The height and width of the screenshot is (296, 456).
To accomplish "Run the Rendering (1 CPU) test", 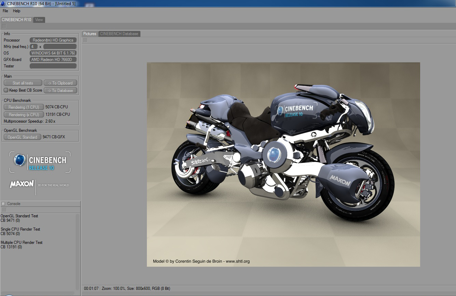I will pos(24,107).
